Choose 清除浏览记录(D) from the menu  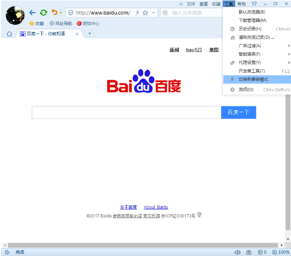[257, 37]
